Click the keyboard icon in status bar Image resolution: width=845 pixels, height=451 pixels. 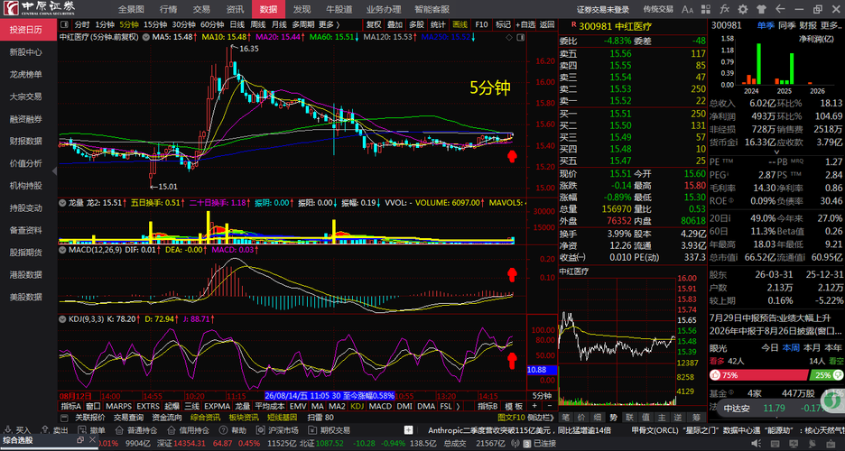point(775,444)
